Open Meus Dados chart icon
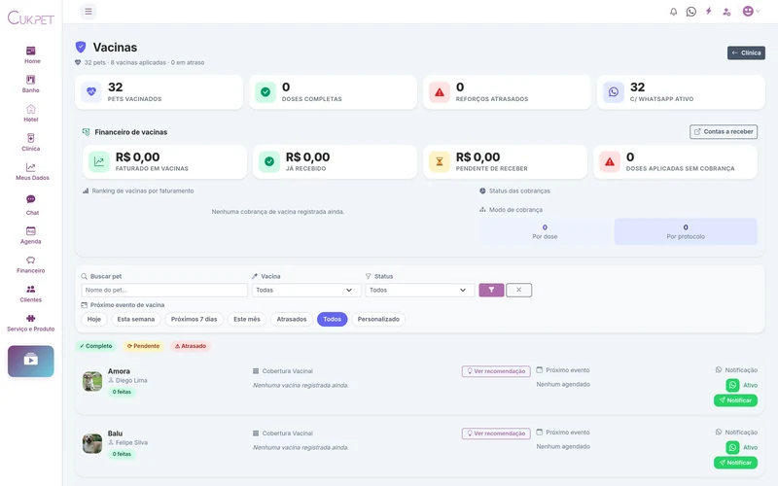The width and height of the screenshot is (778, 486). 31,167
